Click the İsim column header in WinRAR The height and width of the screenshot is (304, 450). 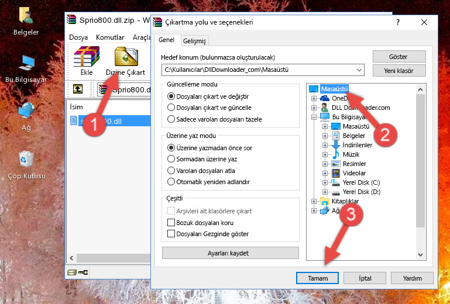(x=76, y=107)
